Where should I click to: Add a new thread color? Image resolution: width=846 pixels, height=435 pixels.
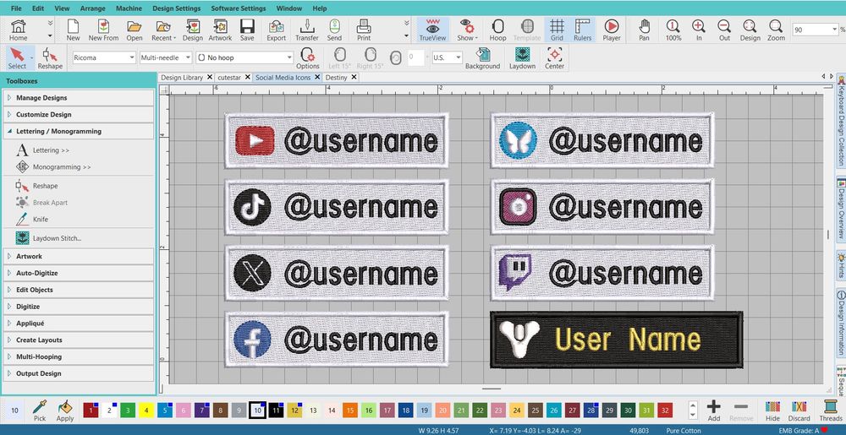[x=714, y=411]
